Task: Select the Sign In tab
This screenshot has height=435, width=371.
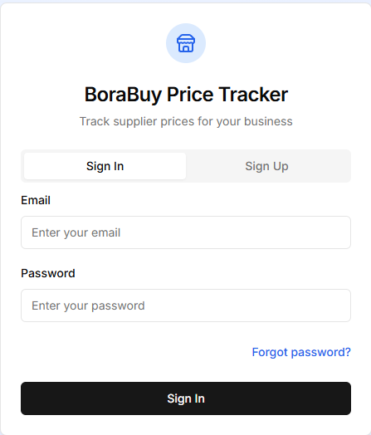Action: point(105,166)
